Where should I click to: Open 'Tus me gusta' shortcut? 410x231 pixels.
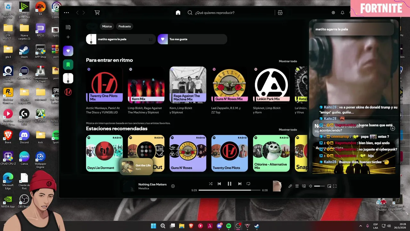coord(192,39)
